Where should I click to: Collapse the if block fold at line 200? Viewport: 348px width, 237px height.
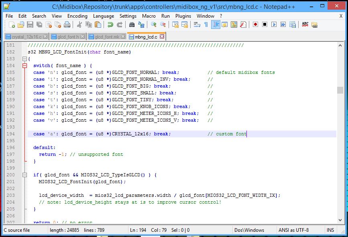coord(24,175)
